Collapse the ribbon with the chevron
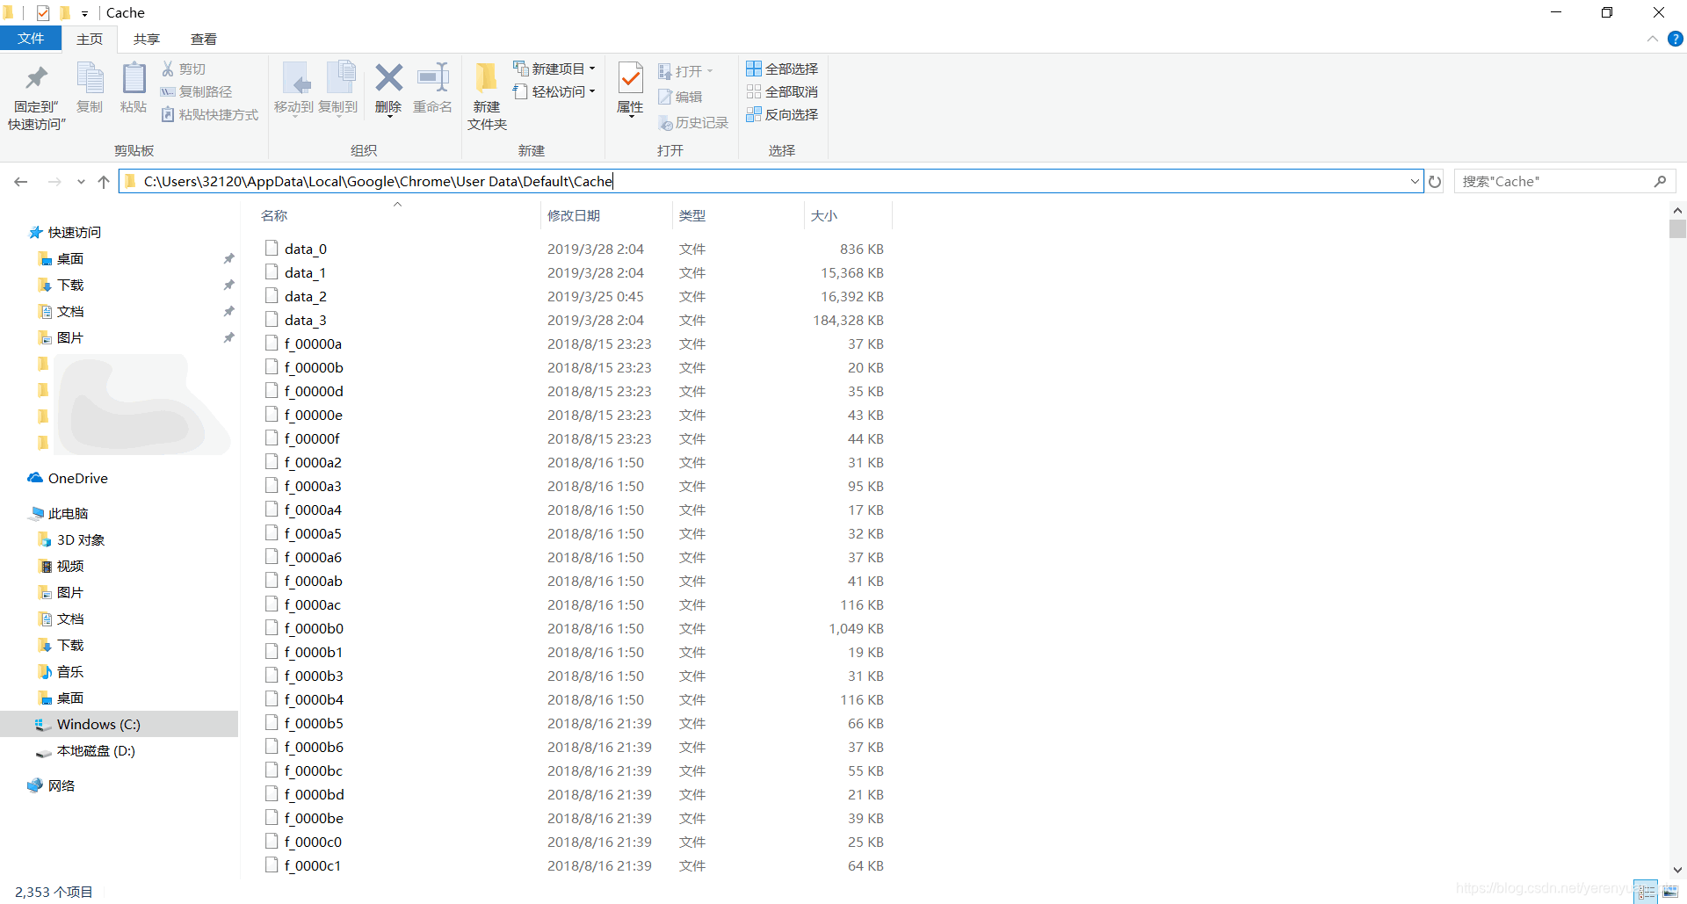The width and height of the screenshot is (1687, 904). click(1652, 39)
